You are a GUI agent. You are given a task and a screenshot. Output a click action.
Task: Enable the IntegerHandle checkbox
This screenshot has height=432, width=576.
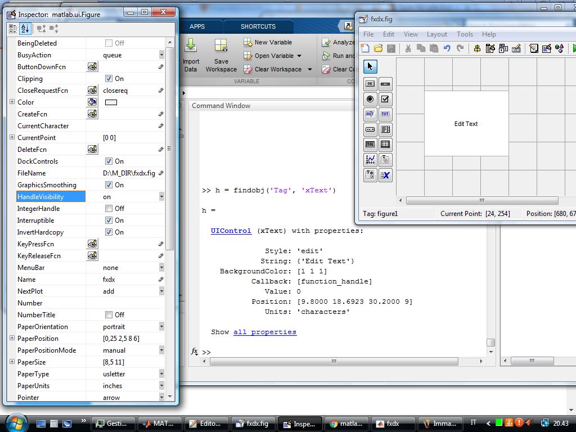pos(109,209)
